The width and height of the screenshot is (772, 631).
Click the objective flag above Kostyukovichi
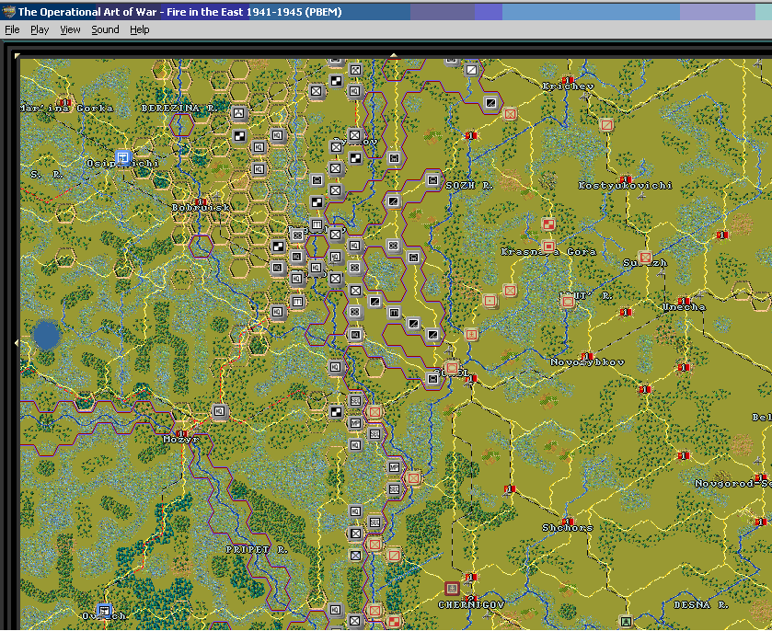point(626,179)
